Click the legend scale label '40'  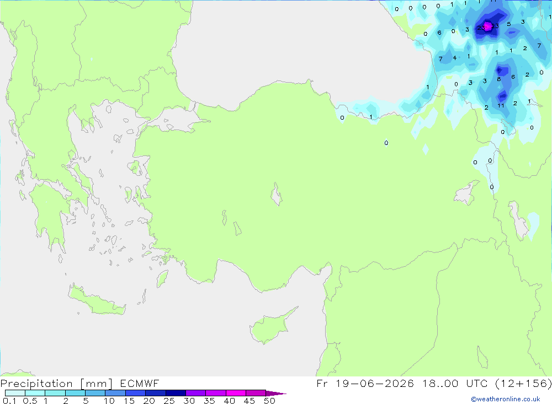click(x=229, y=401)
